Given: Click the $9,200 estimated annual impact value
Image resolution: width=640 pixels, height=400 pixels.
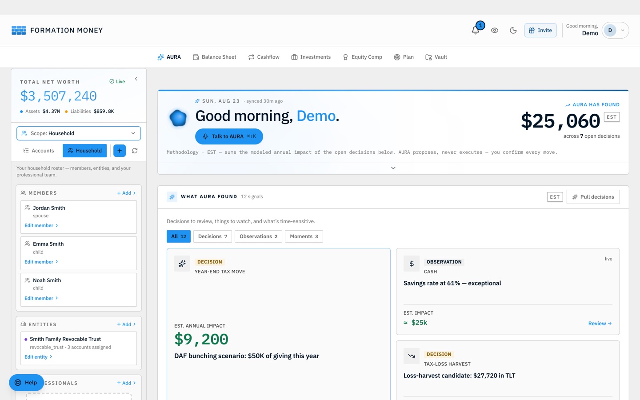Looking at the screenshot, I should point(201,340).
